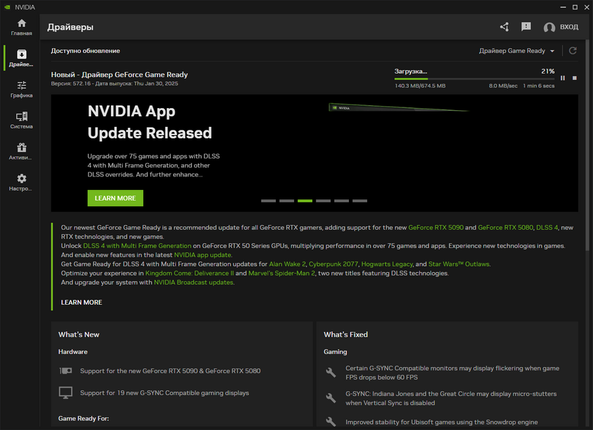Click the '8.0 MB/sec' download speed
Viewport: 593px width, 430px height.
tap(503, 86)
